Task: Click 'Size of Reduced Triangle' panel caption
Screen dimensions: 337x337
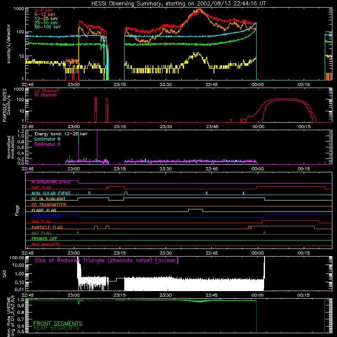Action: [x=107, y=260]
